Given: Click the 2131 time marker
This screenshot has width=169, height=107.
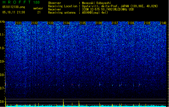Looking at the screenshot, I should coord(18,23).
